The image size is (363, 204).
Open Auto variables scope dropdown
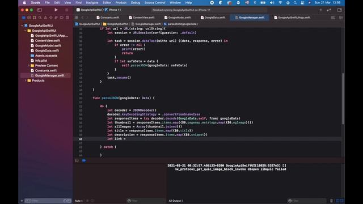point(79,201)
